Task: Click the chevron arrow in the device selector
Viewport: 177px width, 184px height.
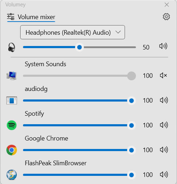Action: pos(118,32)
